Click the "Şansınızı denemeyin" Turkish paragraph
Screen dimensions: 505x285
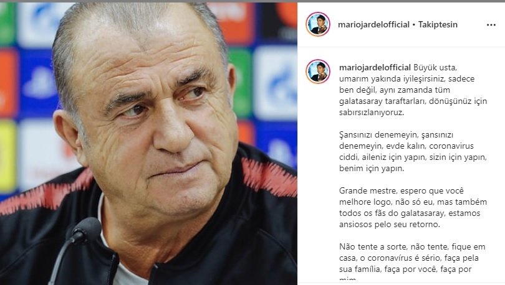413,152
